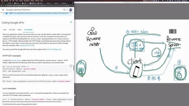Select the PHP code tab
This screenshot has height=106, width=189.
tap(5, 30)
